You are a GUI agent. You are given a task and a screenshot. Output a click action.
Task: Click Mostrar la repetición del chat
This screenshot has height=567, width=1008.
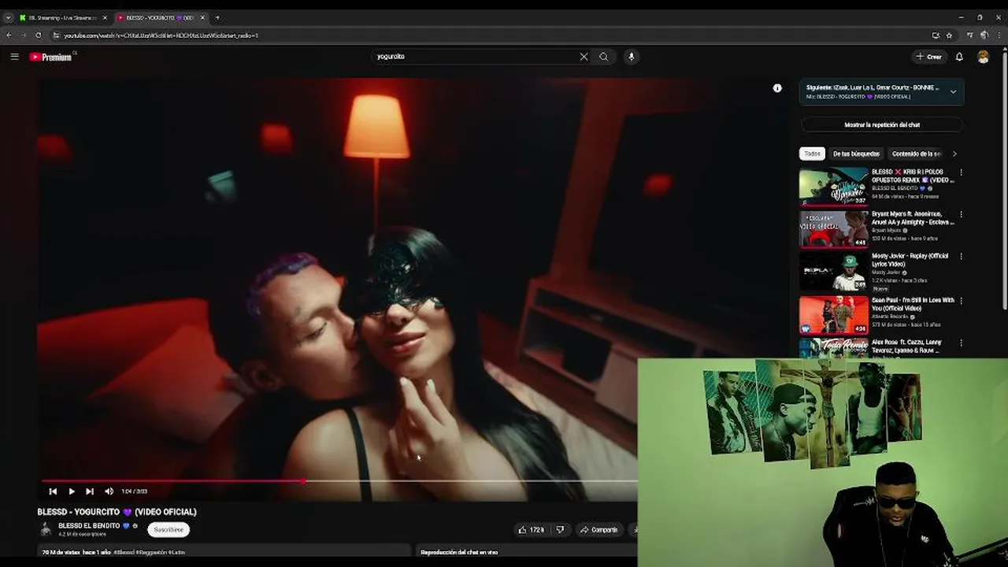pos(882,124)
